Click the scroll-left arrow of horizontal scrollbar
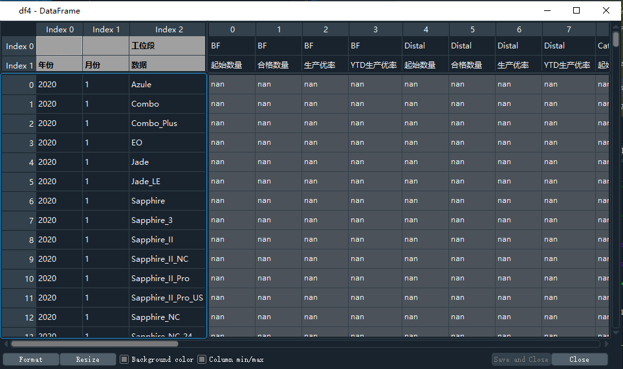 6,344
